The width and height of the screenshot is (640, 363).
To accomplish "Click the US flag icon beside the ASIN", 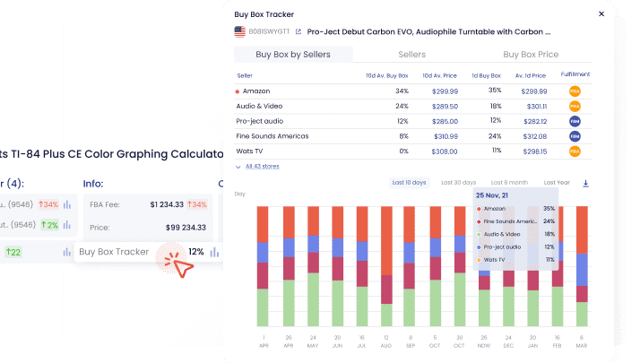I will [x=239, y=30].
